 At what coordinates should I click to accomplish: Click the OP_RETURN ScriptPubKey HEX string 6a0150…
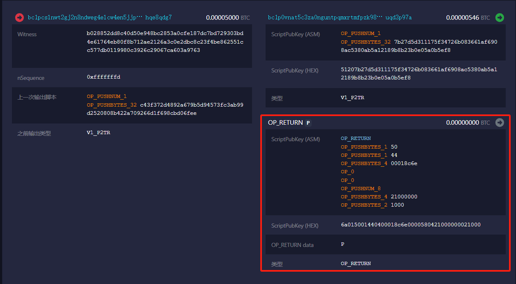click(411, 224)
